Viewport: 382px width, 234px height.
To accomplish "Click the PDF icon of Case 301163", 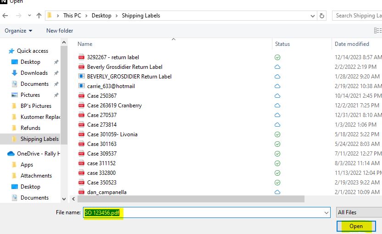I will pyautogui.click(x=81, y=144).
